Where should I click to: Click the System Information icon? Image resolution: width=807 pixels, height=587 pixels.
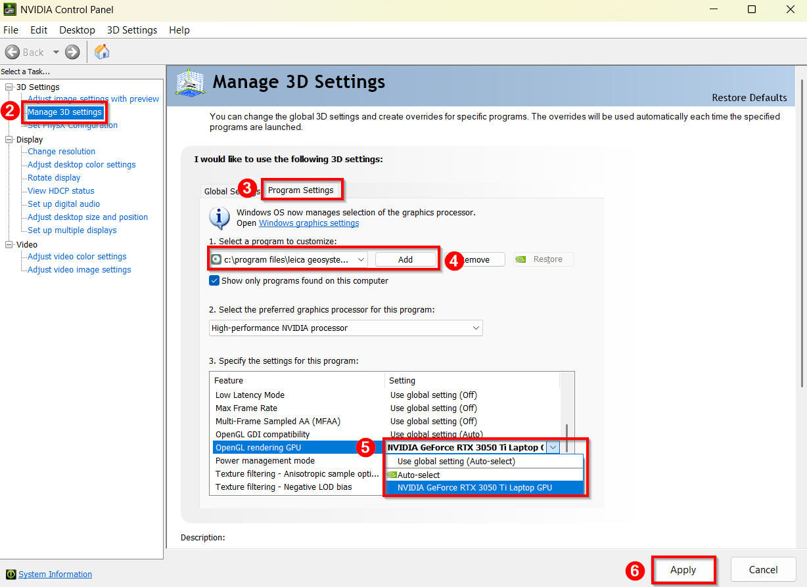(x=11, y=575)
